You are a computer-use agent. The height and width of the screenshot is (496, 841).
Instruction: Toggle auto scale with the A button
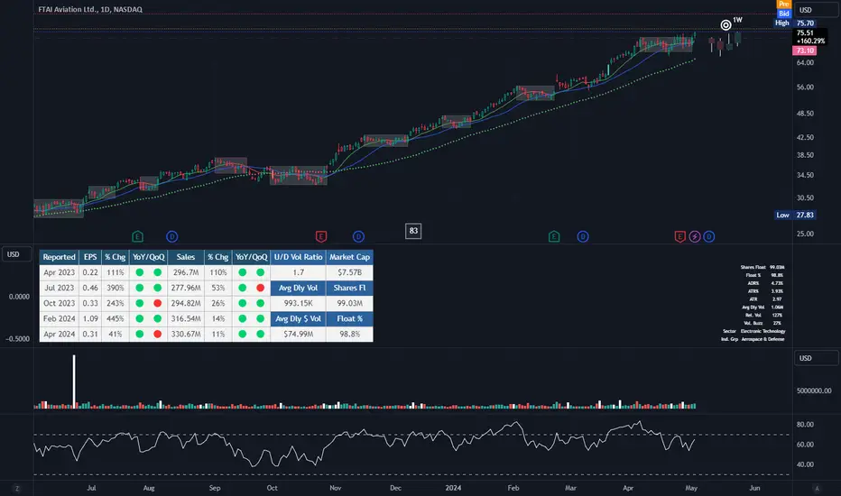pyautogui.click(x=817, y=489)
